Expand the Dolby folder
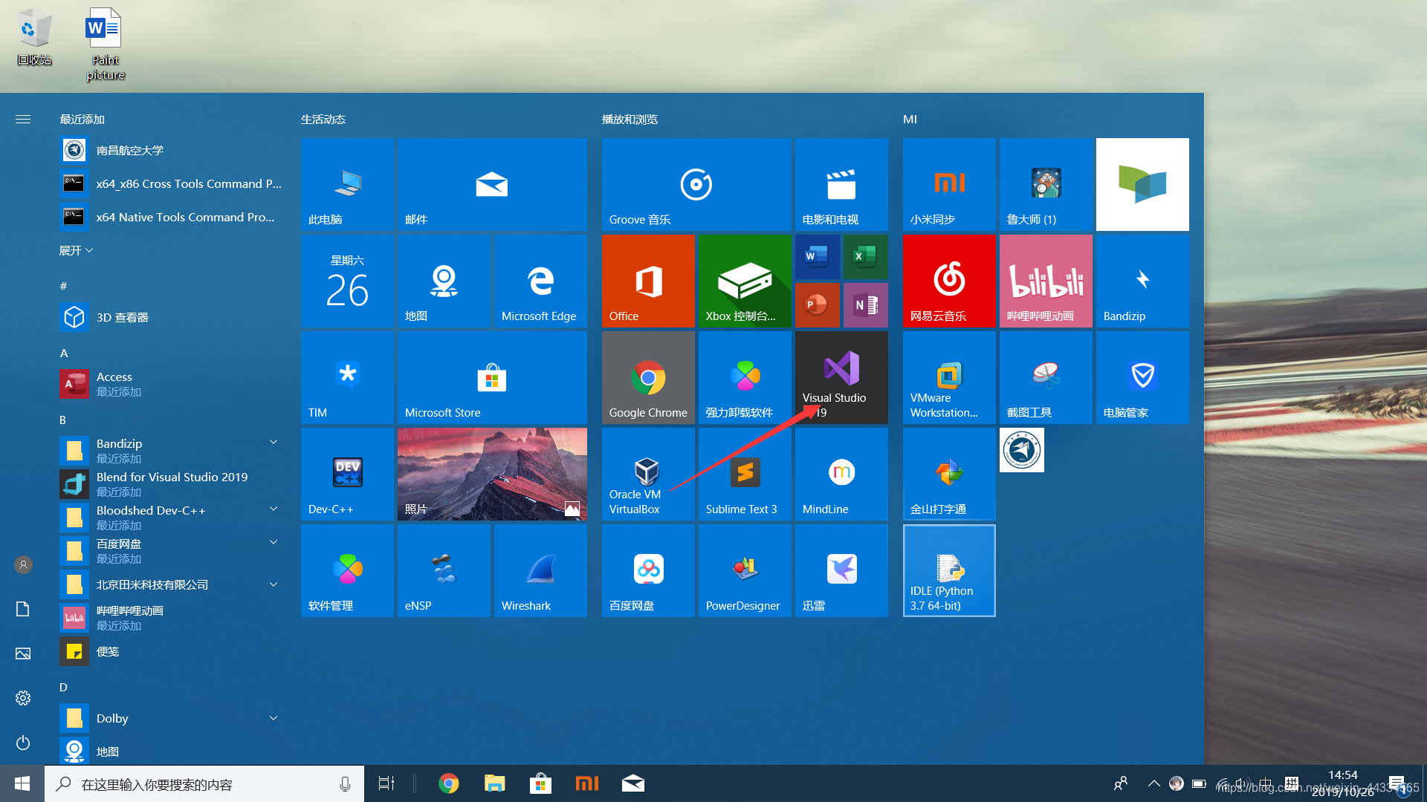1427x802 pixels. tap(274, 718)
